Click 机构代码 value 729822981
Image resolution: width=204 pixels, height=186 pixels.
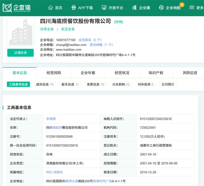pos(148,128)
